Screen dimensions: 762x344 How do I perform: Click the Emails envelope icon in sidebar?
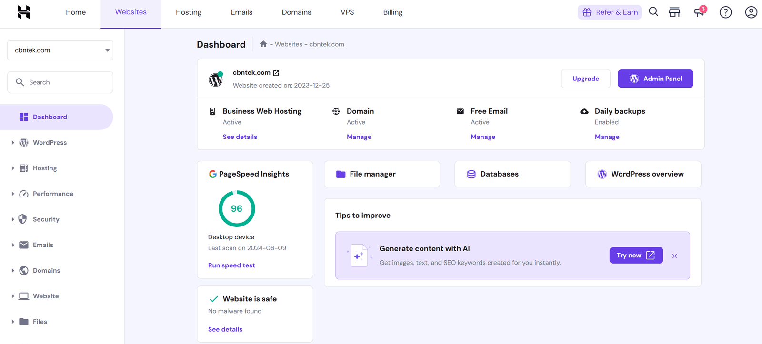click(x=24, y=245)
